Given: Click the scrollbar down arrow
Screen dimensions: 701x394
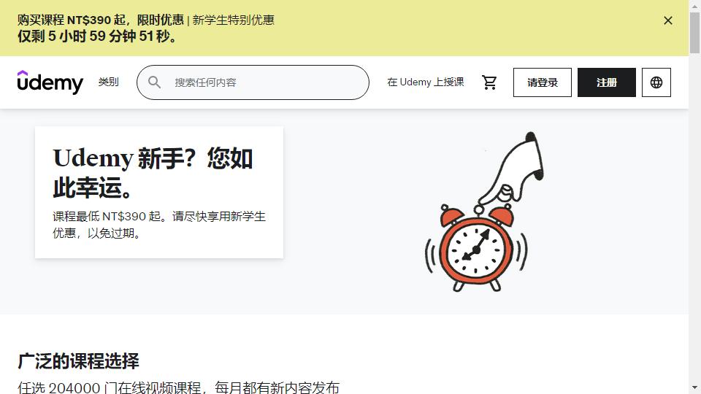Looking at the screenshot, I should point(694,387).
